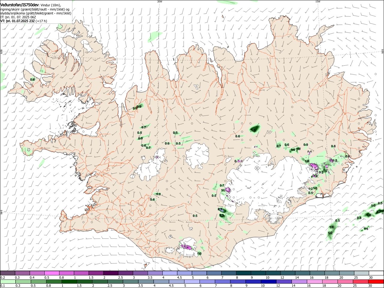Choose the darkest purple 2 swatch in upper legend
Viewport: 384px width, 288px height.
[x=110, y=273]
